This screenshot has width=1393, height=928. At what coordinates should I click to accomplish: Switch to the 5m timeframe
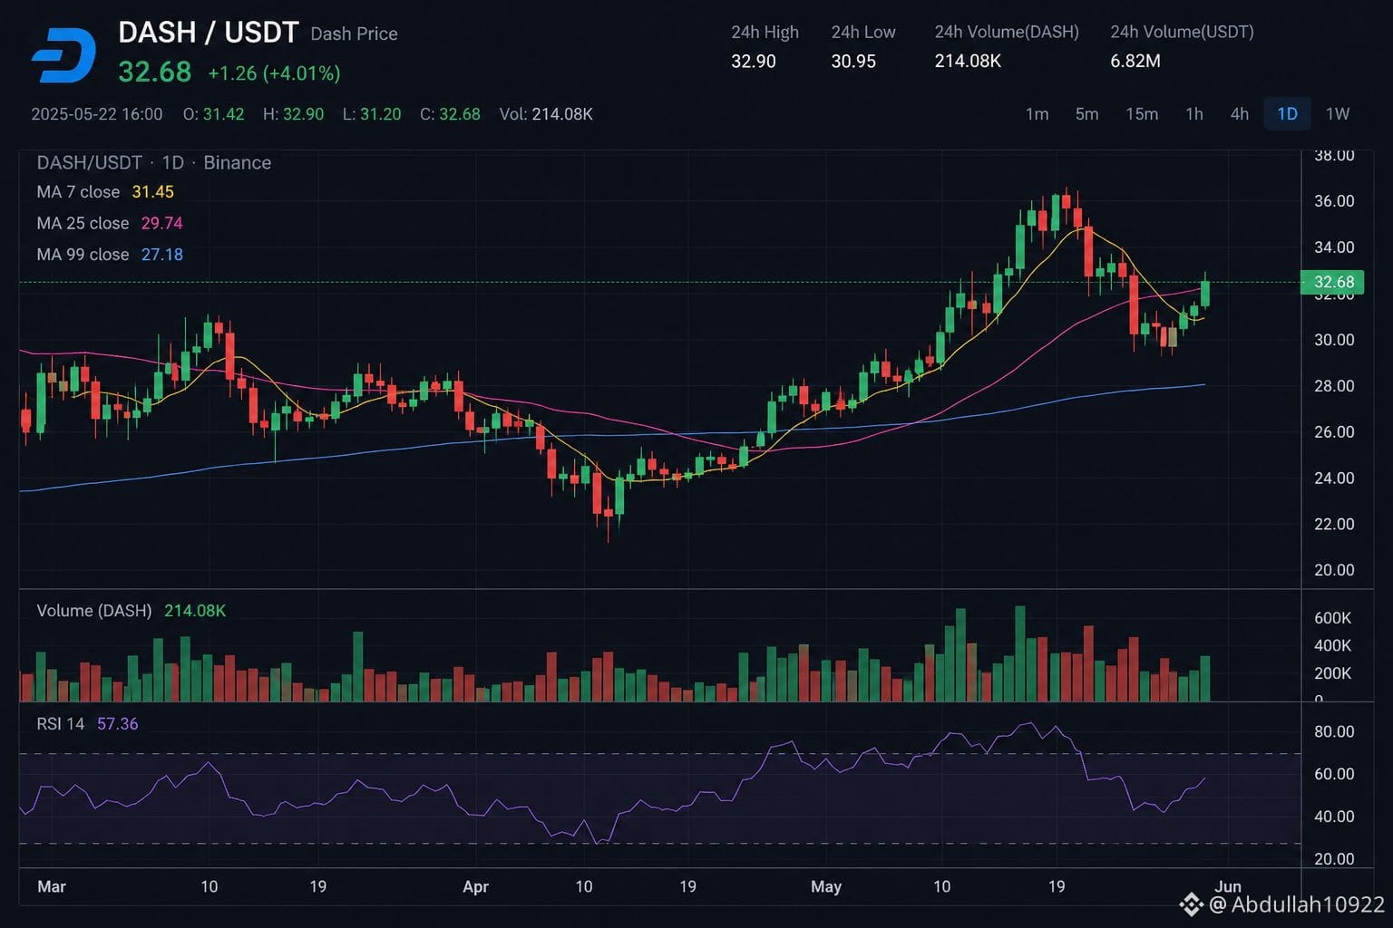1086,114
